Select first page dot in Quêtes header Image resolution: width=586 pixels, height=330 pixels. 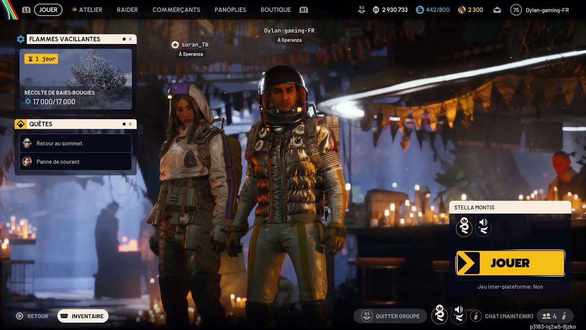pos(124,124)
